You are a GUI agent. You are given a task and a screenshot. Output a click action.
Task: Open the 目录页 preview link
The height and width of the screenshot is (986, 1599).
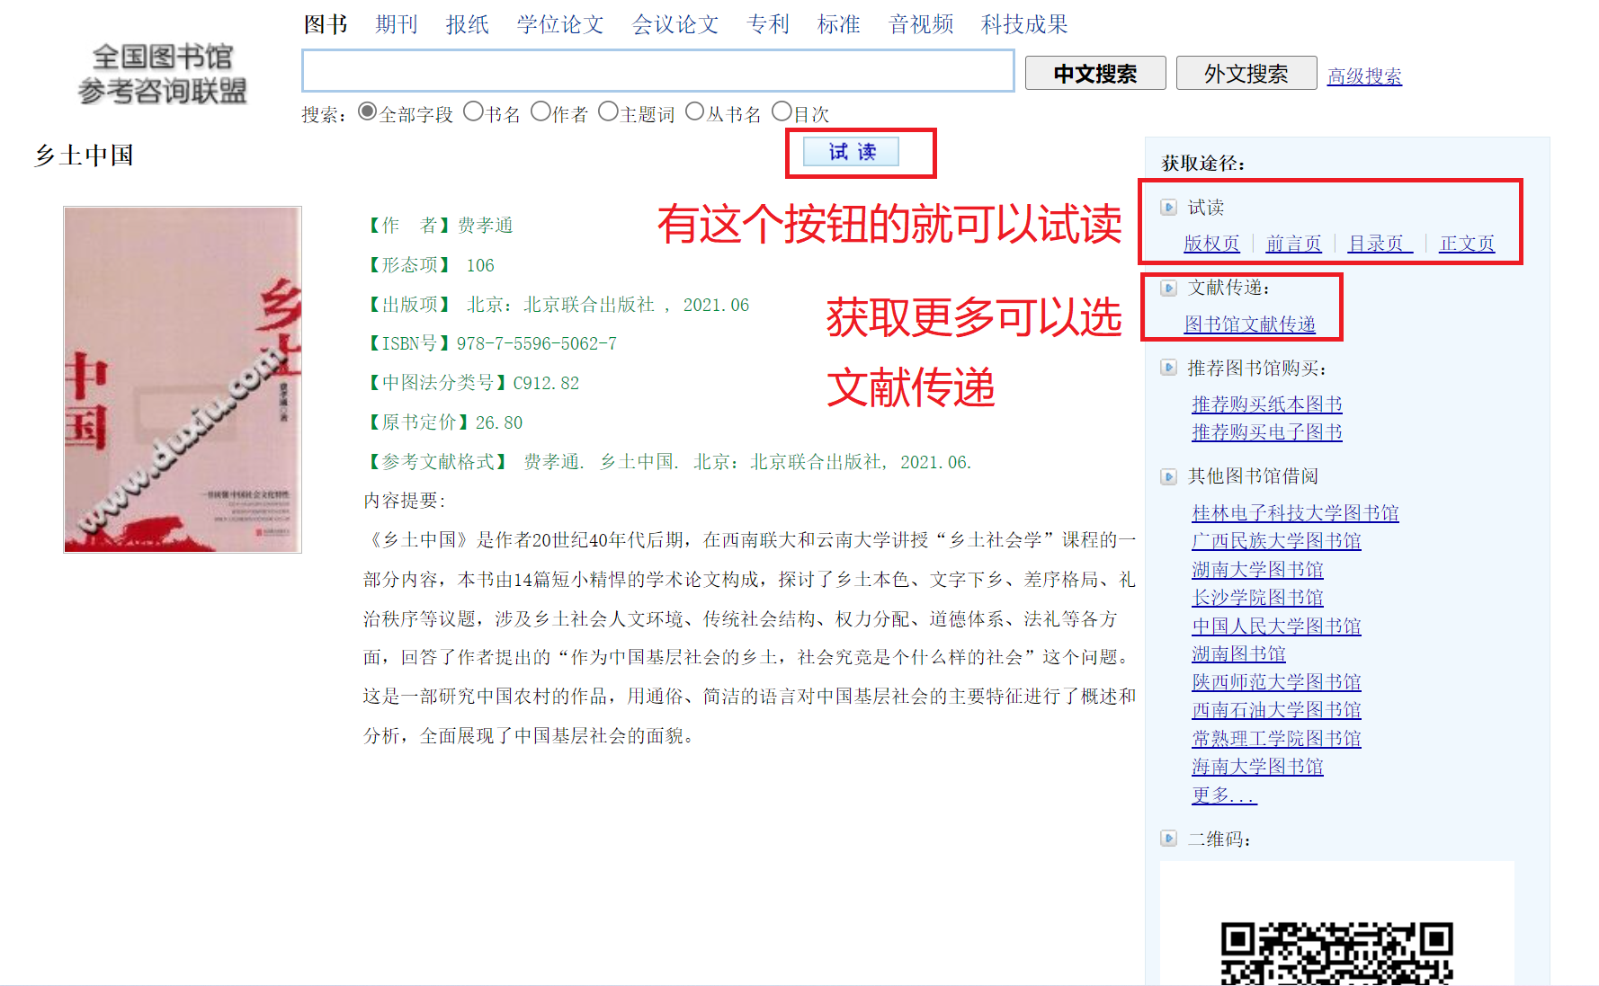pyautogui.click(x=1379, y=244)
